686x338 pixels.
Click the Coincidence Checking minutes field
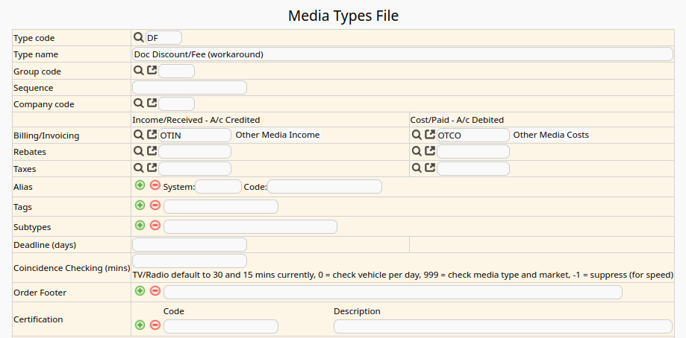point(190,261)
